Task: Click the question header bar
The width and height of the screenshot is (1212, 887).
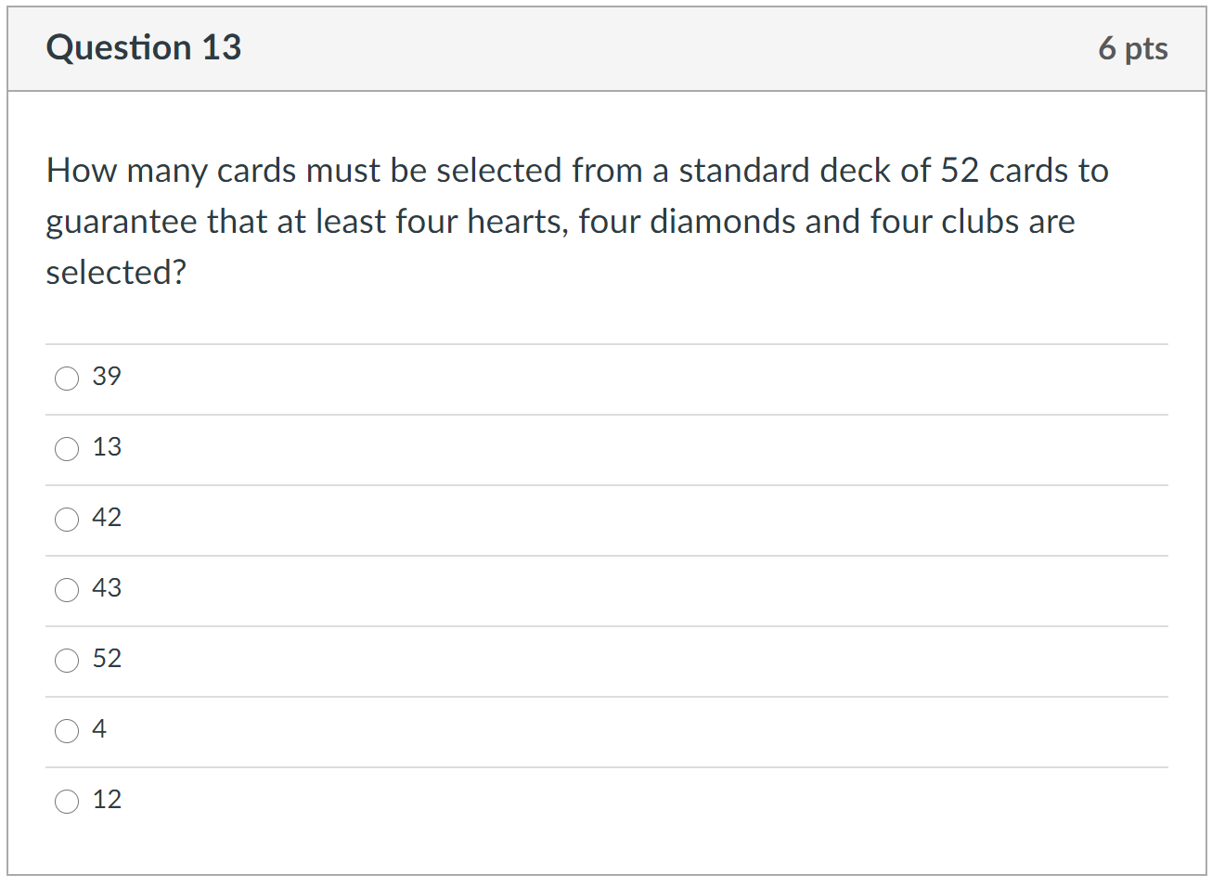Action: pyautogui.click(x=606, y=48)
